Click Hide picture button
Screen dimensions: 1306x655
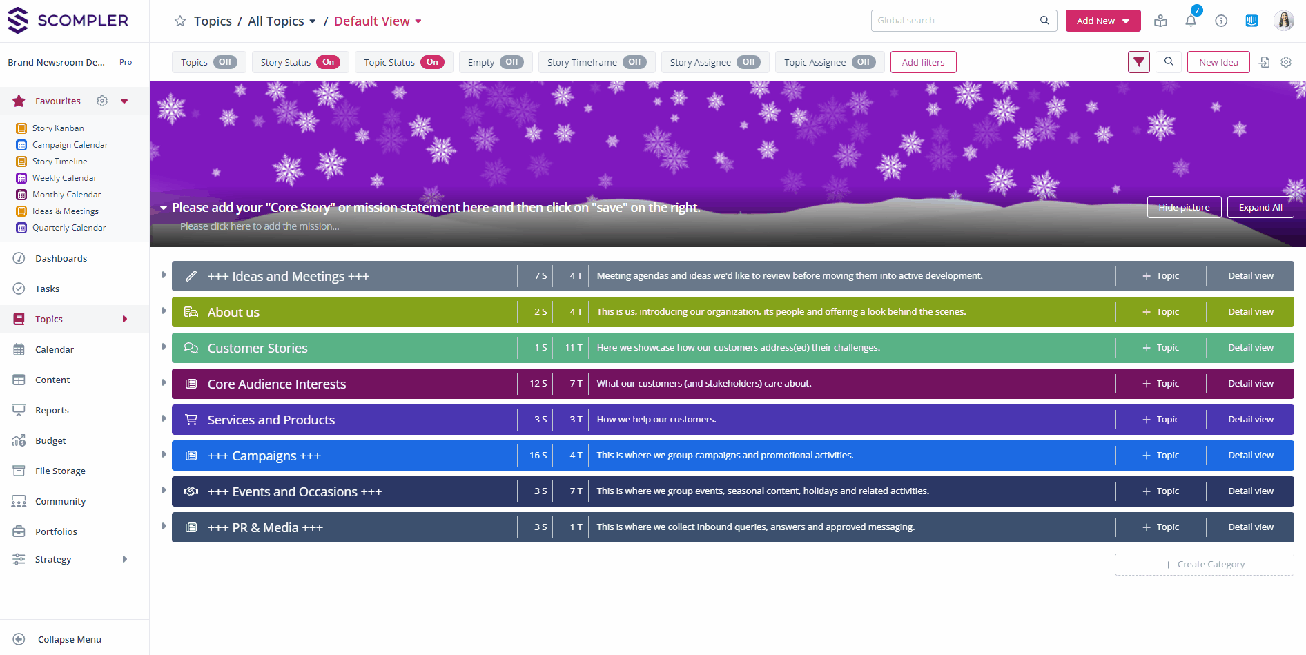[x=1183, y=207]
